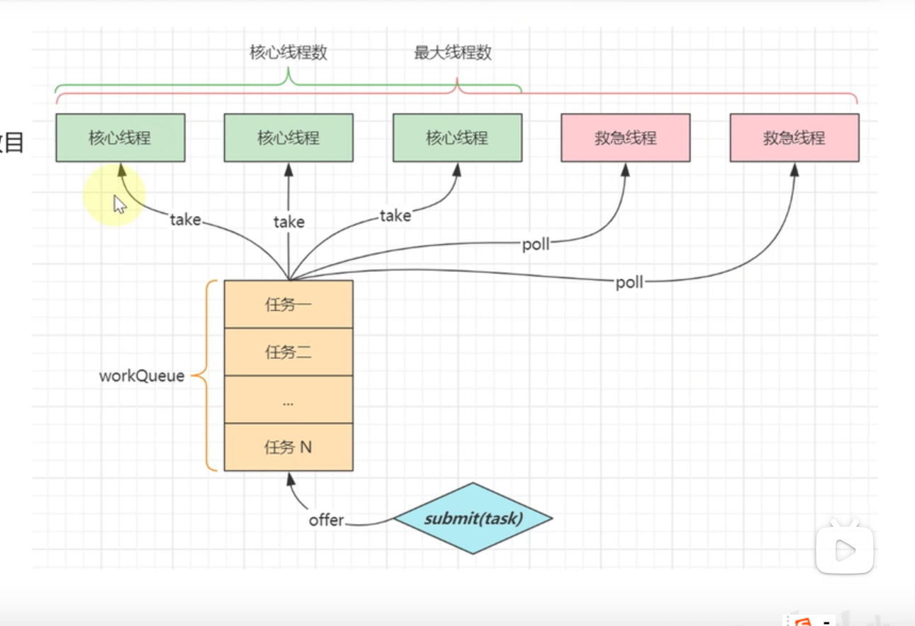This screenshot has width=915, height=626.
Task: Click the middle green 核心线程 box
Action: 288,138
